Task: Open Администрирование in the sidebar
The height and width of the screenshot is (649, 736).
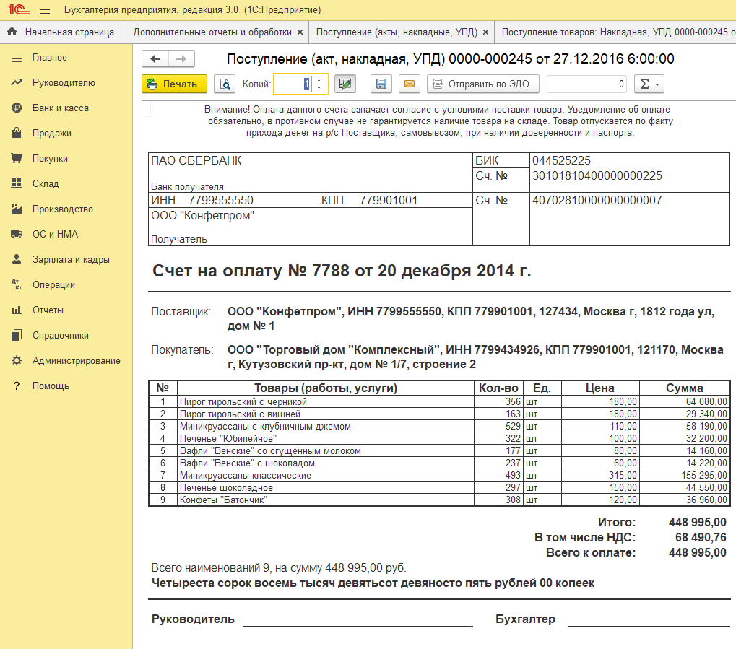Action: click(x=77, y=361)
